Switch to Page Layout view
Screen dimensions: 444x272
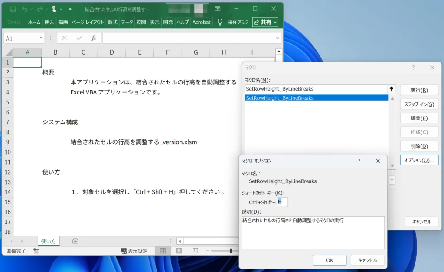tap(179, 251)
